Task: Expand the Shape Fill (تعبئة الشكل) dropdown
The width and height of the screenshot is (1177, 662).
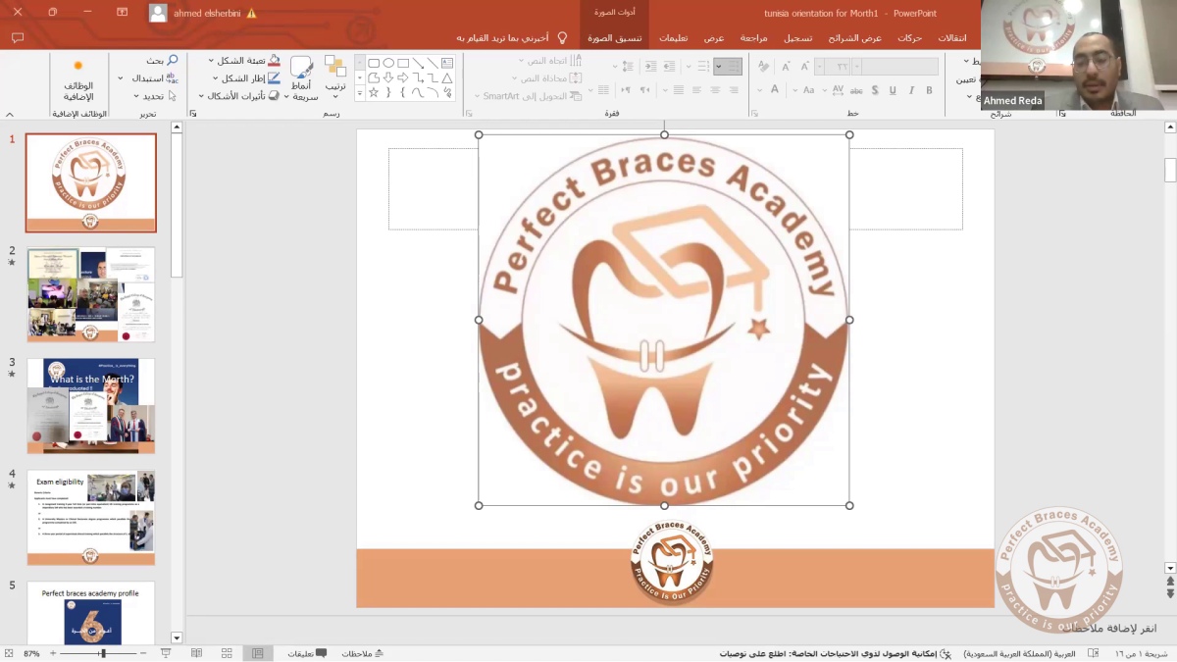Action: pos(212,61)
